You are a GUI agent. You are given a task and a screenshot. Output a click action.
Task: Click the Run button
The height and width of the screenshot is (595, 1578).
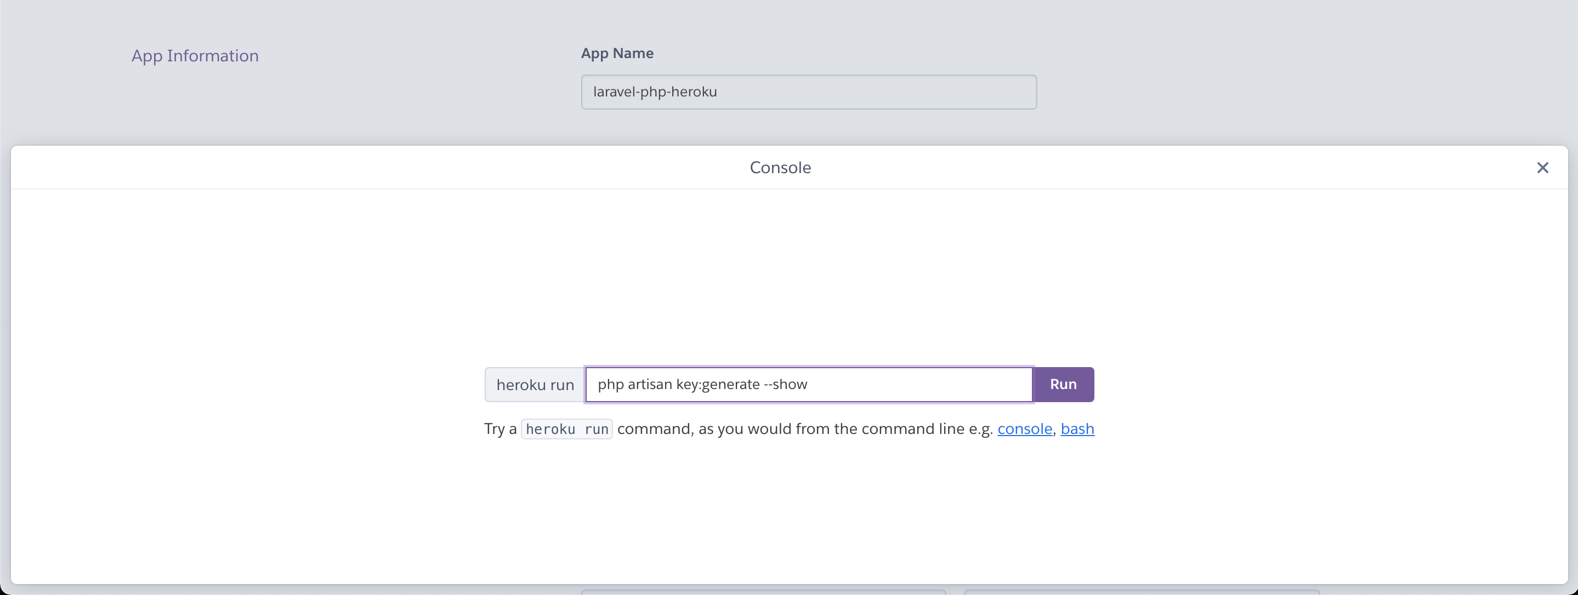1064,385
